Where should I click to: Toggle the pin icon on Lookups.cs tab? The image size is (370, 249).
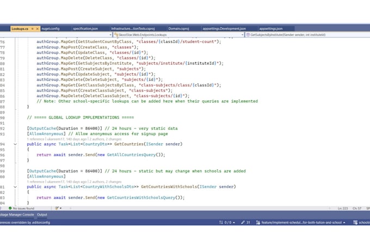pyautogui.click(x=33, y=29)
